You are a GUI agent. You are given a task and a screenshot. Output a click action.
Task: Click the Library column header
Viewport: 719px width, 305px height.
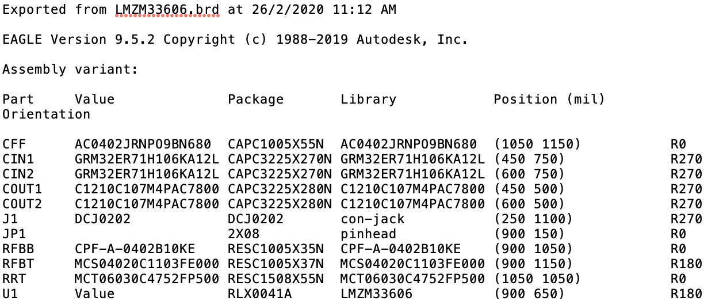coord(368,99)
